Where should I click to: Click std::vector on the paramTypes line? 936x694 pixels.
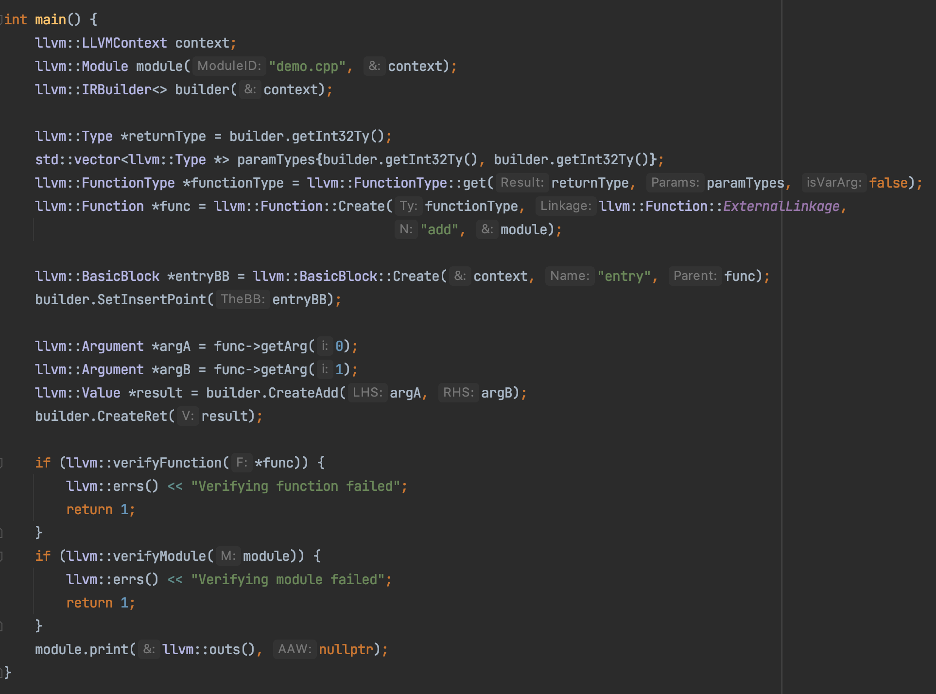[78, 159]
